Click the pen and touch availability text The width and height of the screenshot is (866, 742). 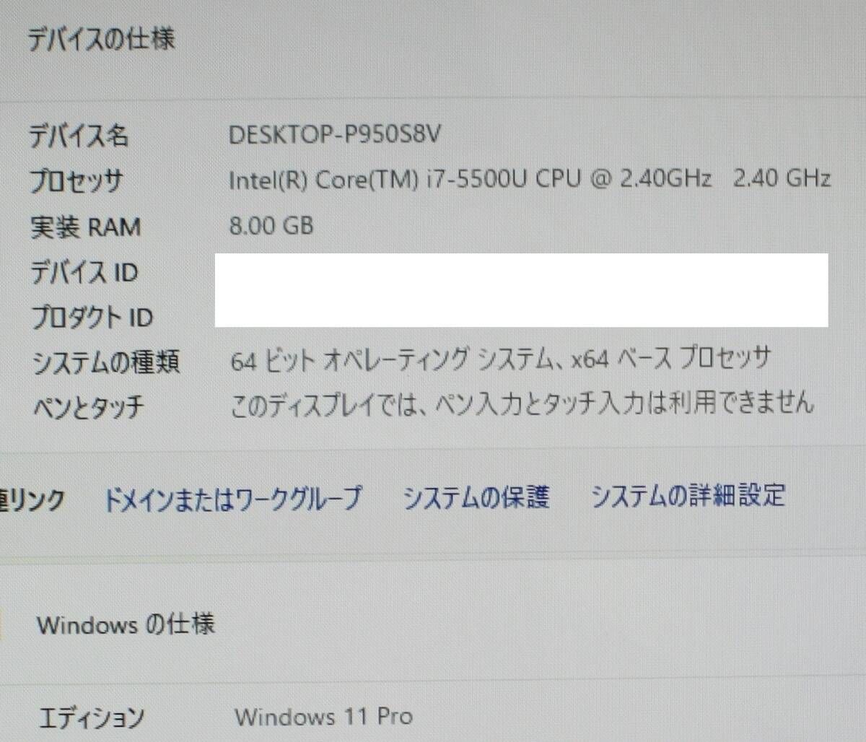522,403
